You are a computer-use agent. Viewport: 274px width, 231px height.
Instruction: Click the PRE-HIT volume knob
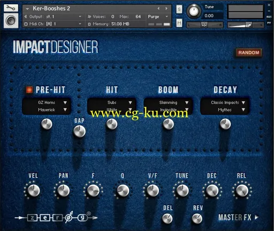click(47, 124)
